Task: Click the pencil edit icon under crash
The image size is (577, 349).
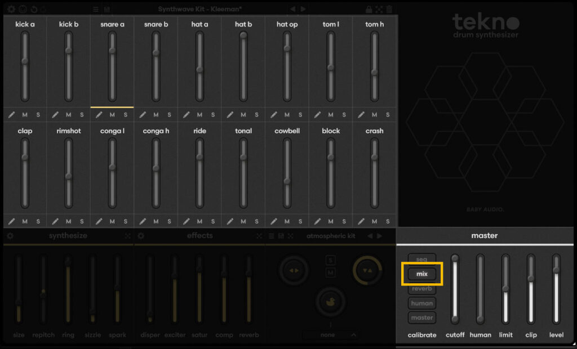Action: [x=361, y=221]
